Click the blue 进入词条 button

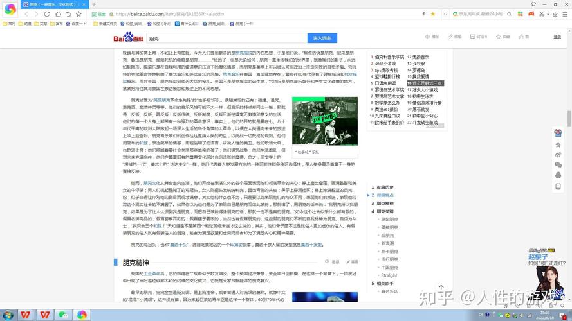(322, 39)
